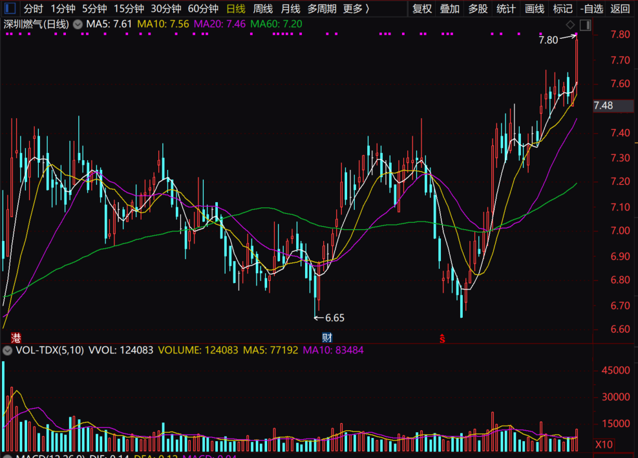The height and width of the screenshot is (458, 638).
Task: Click the MA20: 7.46 label
Action: (x=220, y=25)
